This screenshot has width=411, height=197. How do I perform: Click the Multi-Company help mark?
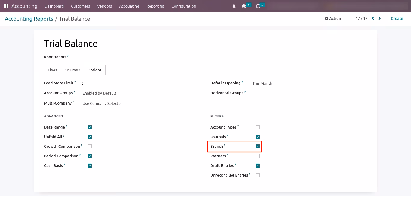pos(73,102)
